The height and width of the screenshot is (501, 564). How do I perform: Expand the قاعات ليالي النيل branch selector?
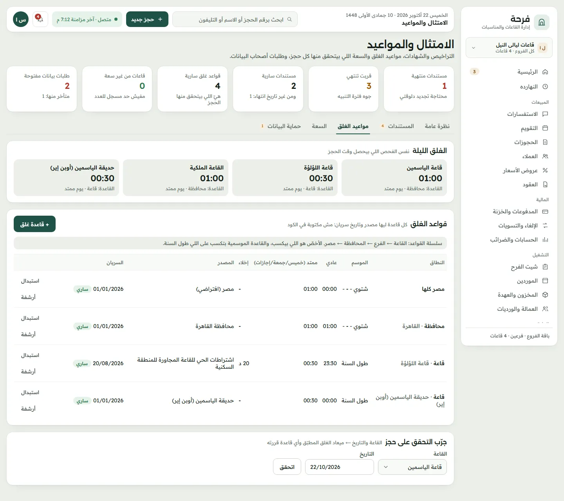[x=509, y=48]
